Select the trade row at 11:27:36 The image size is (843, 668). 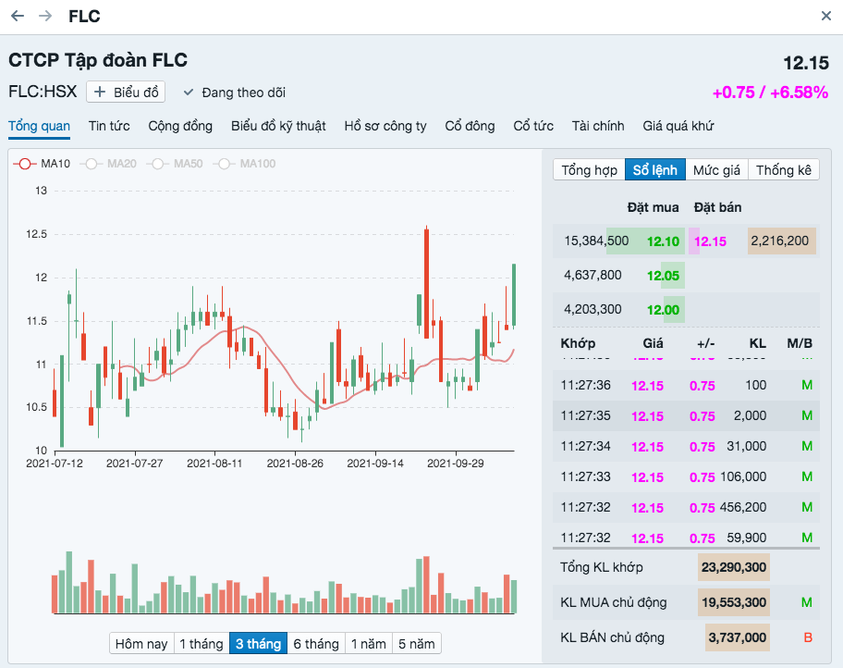[x=686, y=386]
